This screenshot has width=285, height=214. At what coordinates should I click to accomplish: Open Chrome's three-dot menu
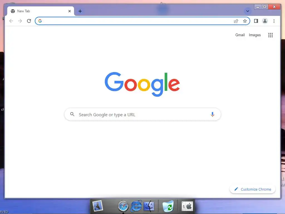click(274, 21)
